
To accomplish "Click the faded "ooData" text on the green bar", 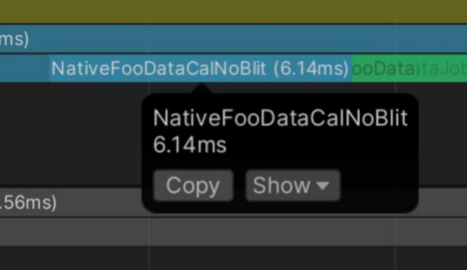I will (x=383, y=69).
